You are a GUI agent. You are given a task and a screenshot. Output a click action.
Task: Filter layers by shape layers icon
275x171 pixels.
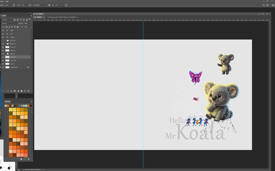pos(24,20)
